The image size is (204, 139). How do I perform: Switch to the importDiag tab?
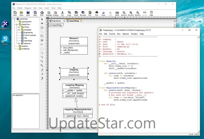[x=74, y=21]
